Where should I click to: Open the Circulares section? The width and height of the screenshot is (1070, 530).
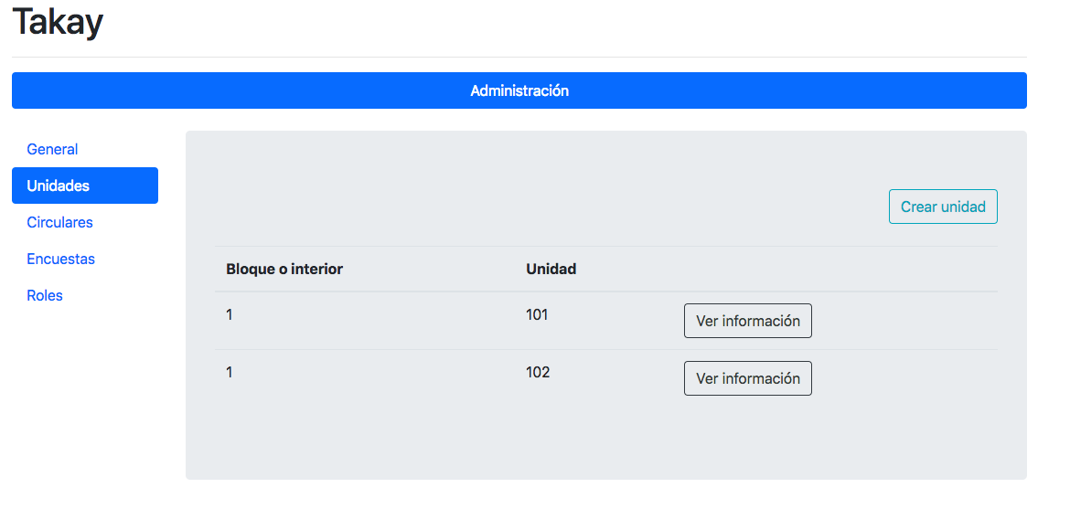(60, 222)
